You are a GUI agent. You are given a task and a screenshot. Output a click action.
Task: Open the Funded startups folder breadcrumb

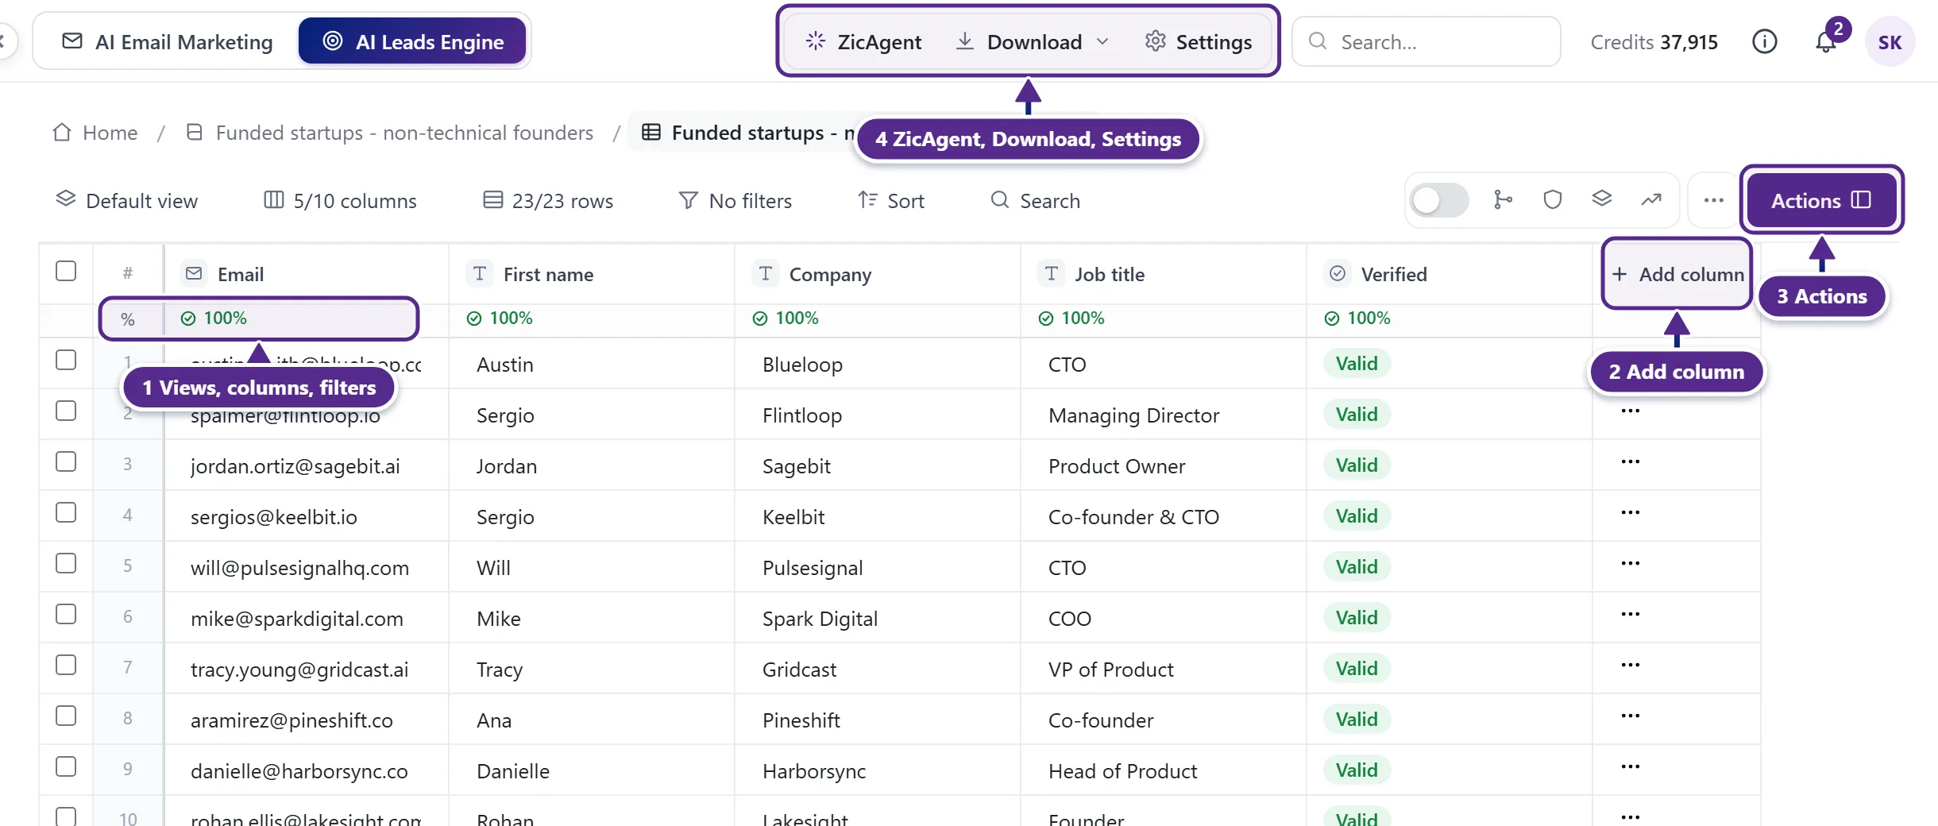[389, 133]
